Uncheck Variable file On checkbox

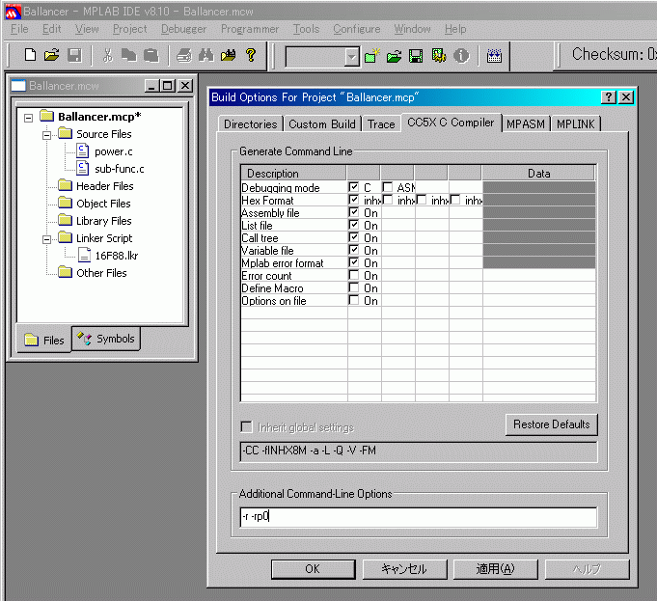coord(354,250)
